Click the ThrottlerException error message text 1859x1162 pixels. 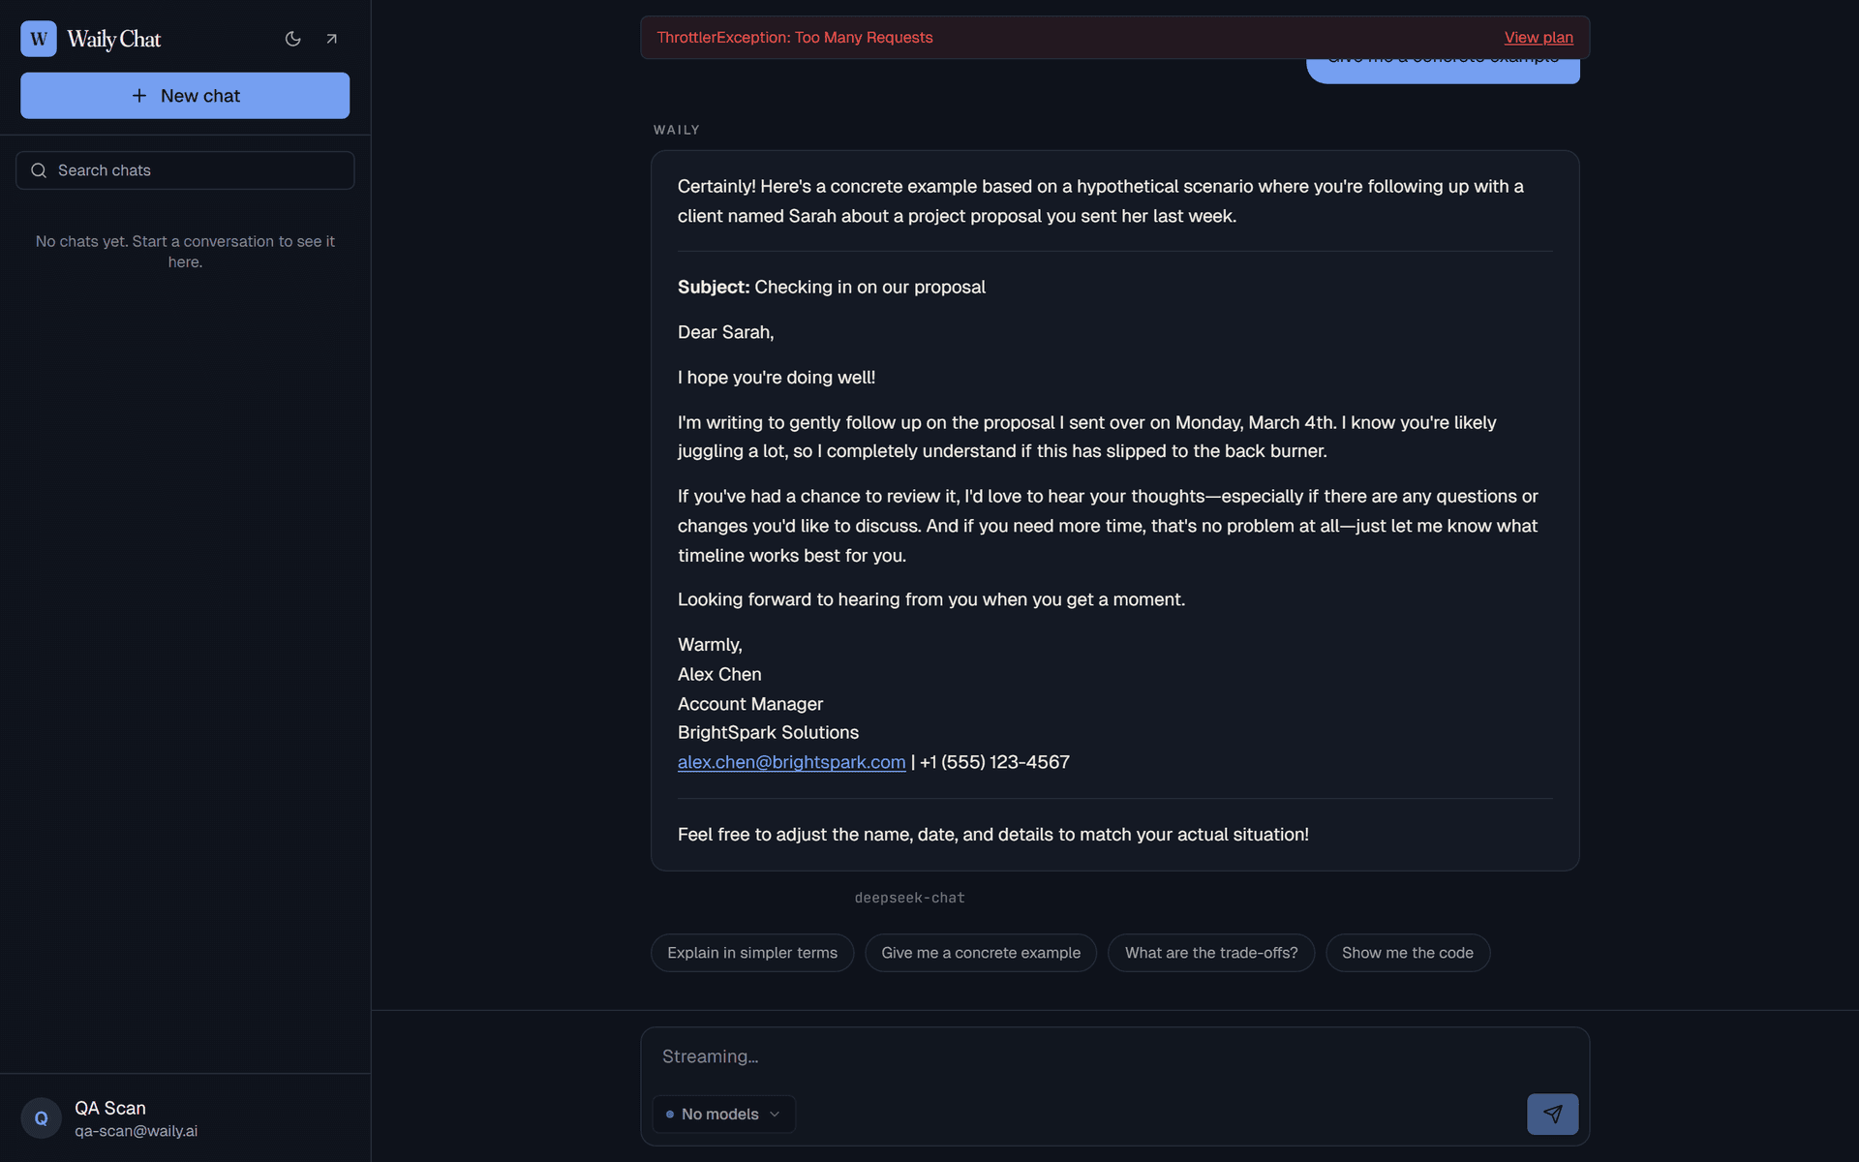[x=795, y=38]
